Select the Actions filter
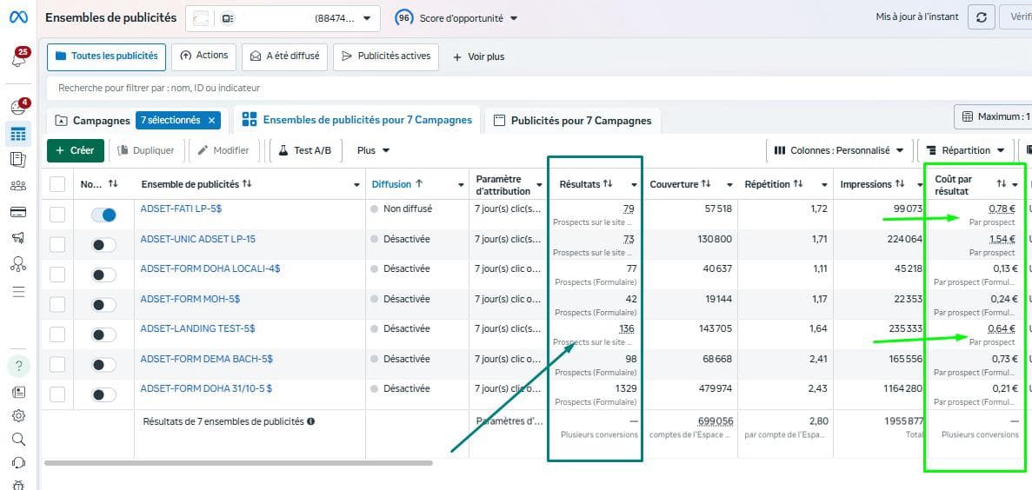 point(204,56)
